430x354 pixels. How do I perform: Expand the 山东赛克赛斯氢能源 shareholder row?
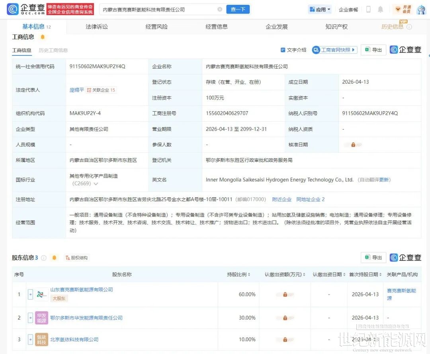click(x=30, y=295)
